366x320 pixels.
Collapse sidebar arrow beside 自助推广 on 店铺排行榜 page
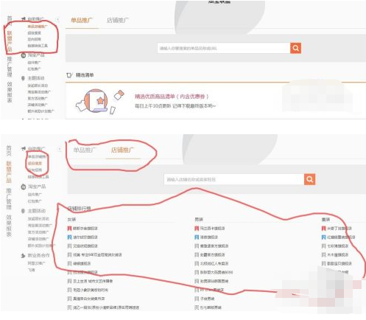(x=60, y=149)
